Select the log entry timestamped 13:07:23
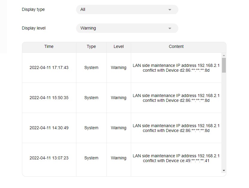The image size is (249, 188). click(x=49, y=158)
